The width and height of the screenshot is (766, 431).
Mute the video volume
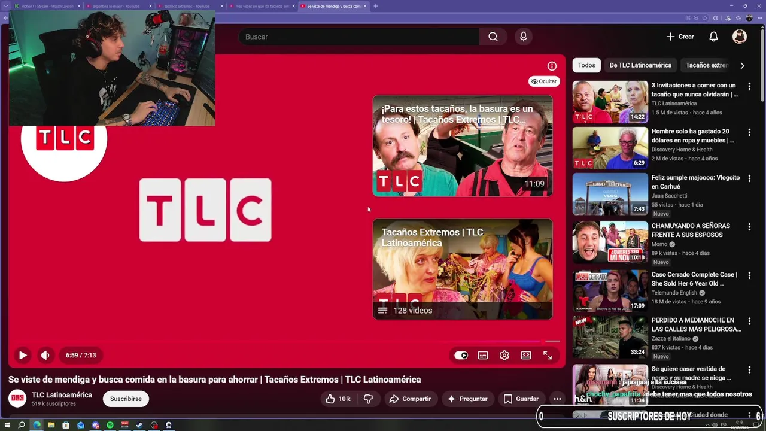pos(45,355)
